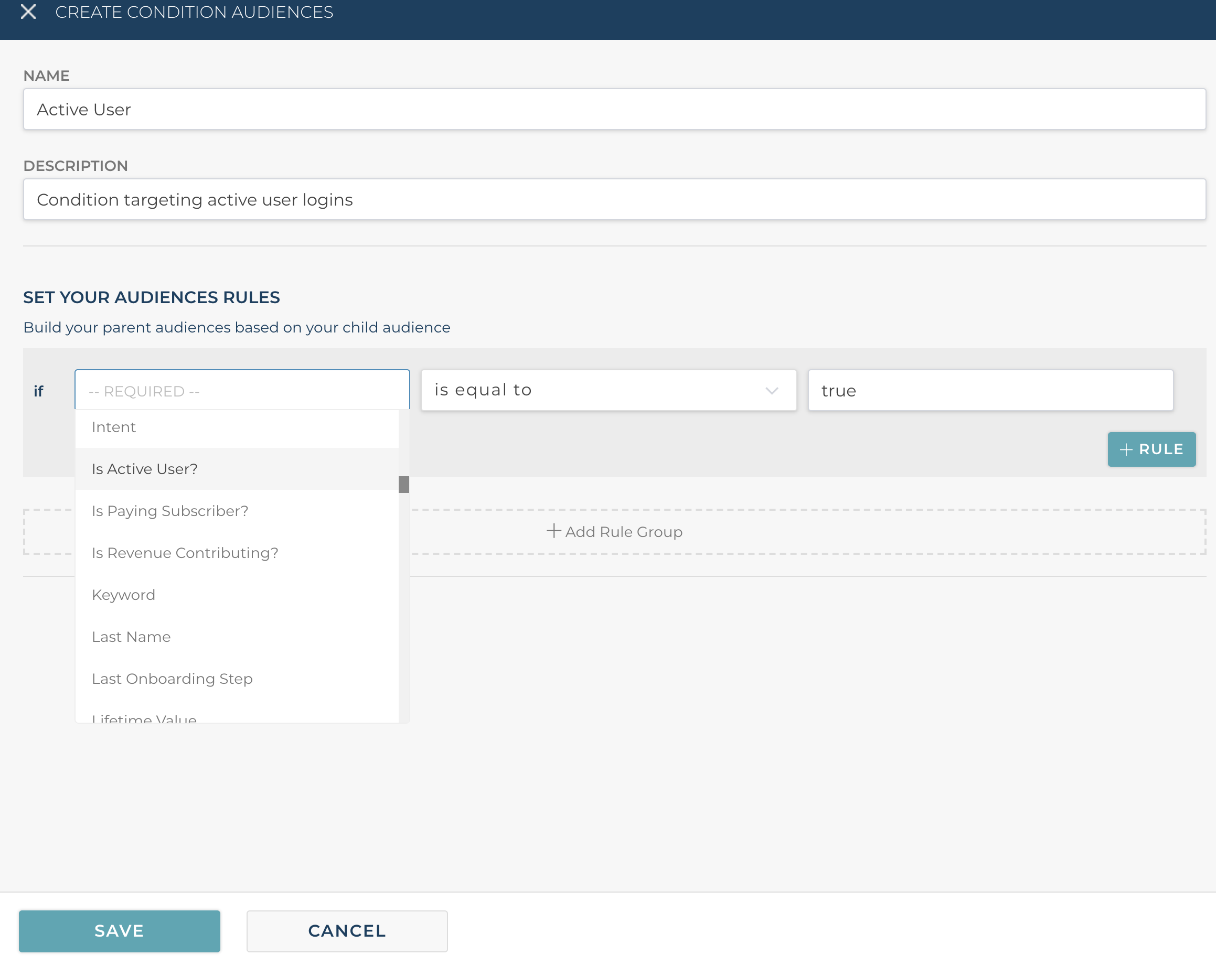Screen dimensions: 1216x966
Task: Click the dropdown list scrollbar thumb
Action: (x=404, y=484)
